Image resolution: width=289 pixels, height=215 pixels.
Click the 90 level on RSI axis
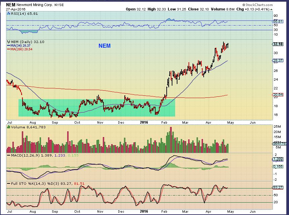coord(276,16)
